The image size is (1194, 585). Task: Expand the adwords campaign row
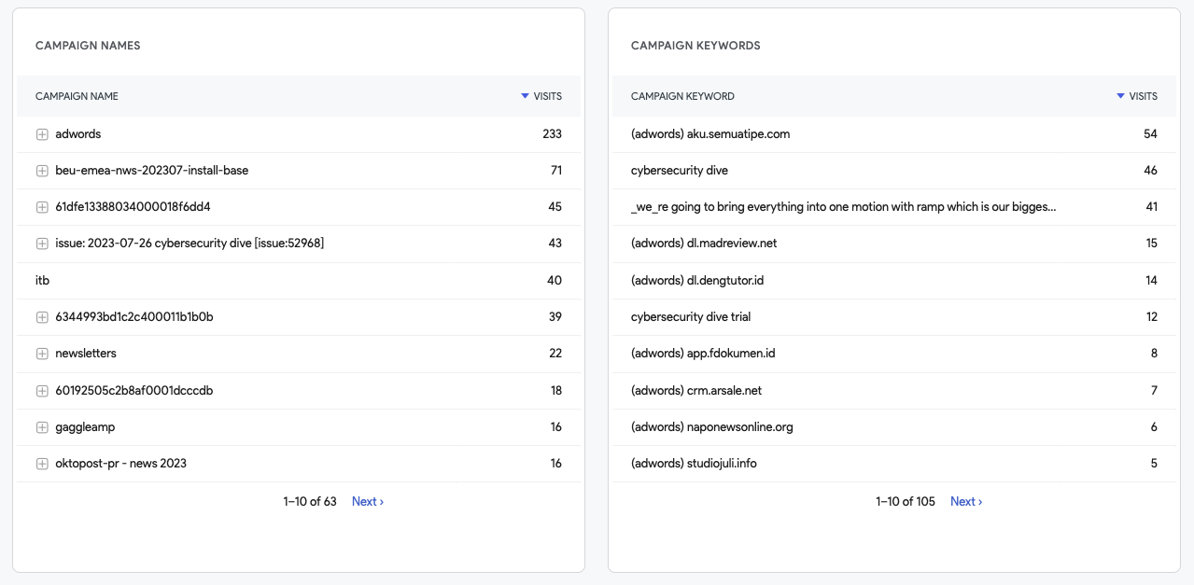point(42,134)
